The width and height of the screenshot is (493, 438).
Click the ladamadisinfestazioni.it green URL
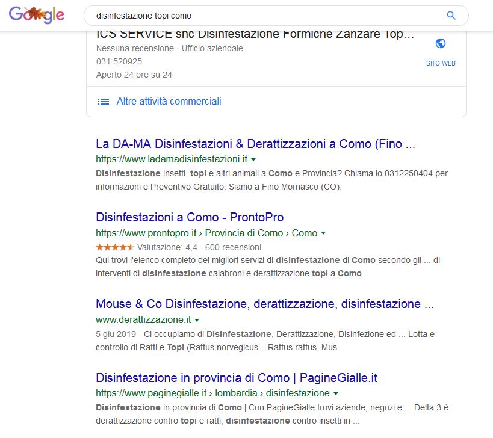(172, 159)
